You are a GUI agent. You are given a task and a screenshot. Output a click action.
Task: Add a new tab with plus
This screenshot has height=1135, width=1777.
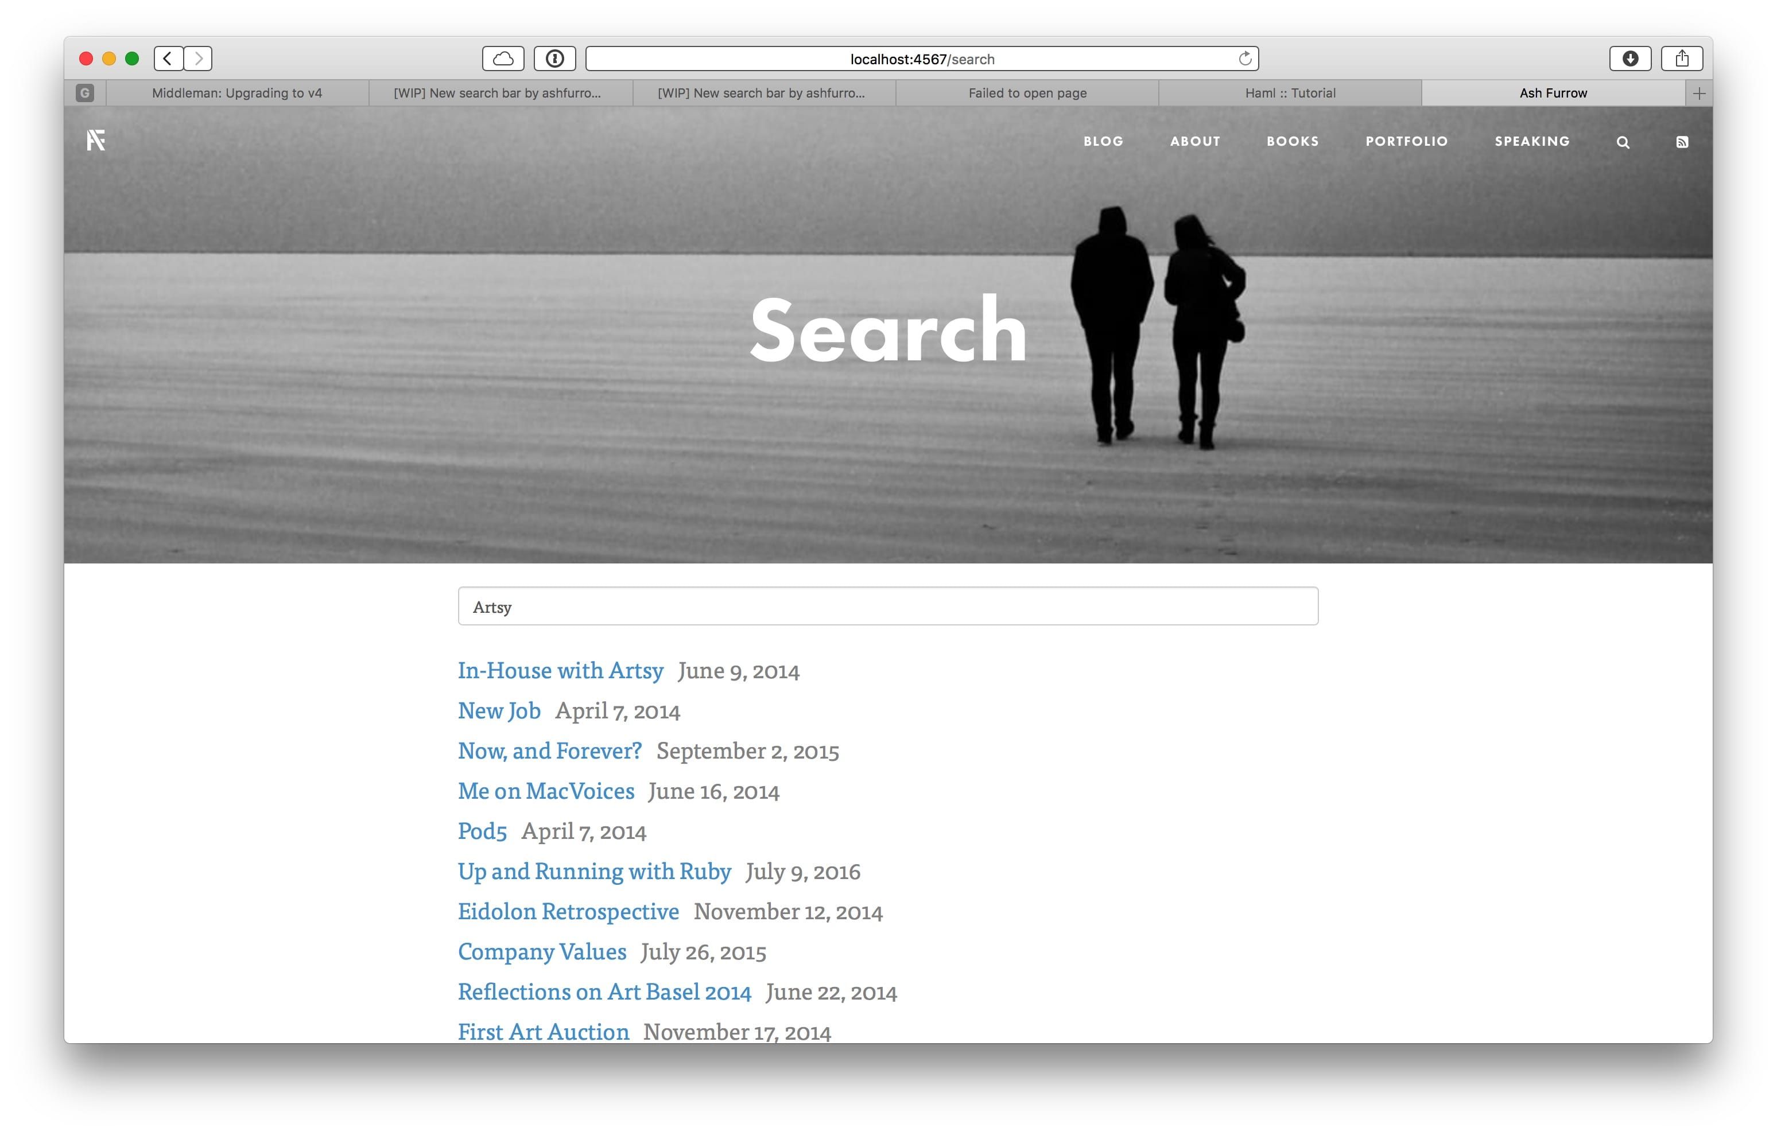tap(1699, 93)
